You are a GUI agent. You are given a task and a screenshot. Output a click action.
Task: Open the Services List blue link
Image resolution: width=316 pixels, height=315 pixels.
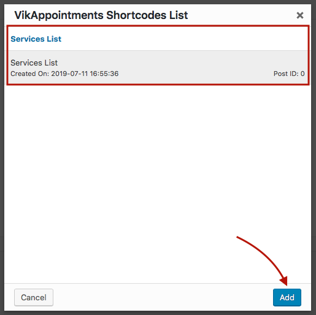pyautogui.click(x=36, y=39)
